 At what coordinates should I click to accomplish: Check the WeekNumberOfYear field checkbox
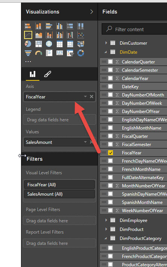pyautogui.click(x=110, y=210)
